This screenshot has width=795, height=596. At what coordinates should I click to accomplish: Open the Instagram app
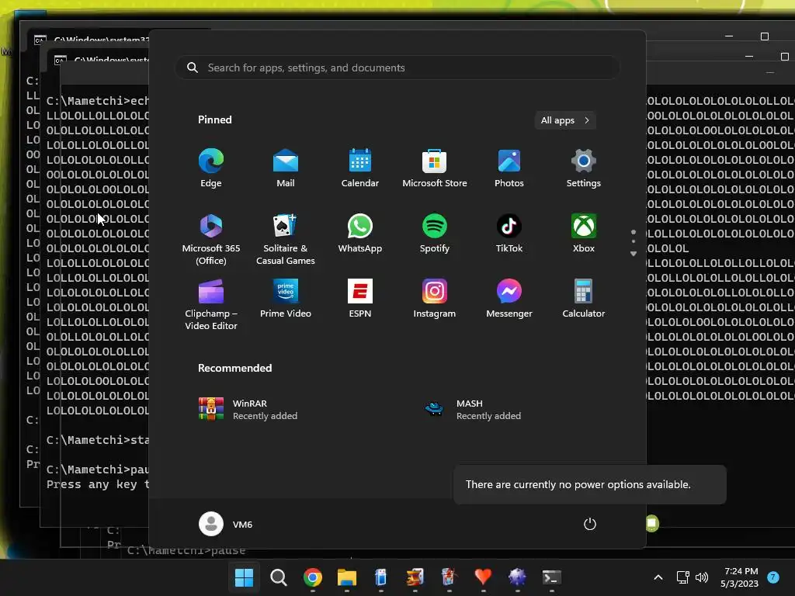point(435,299)
